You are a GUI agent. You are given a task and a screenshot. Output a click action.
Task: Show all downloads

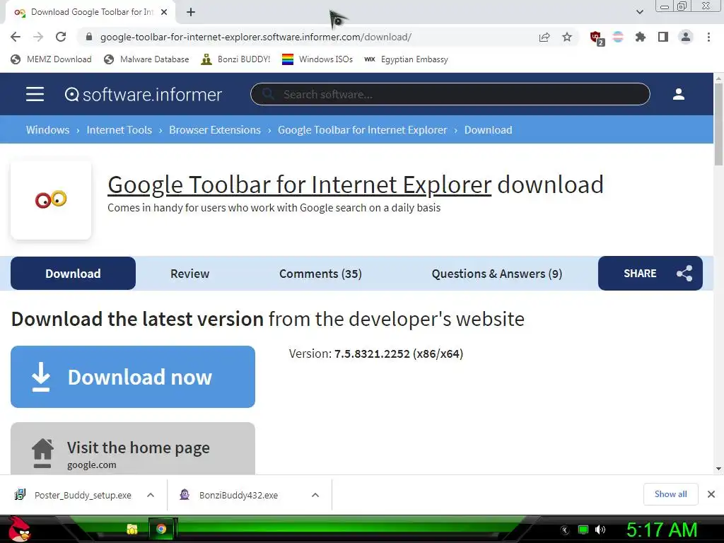point(670,494)
